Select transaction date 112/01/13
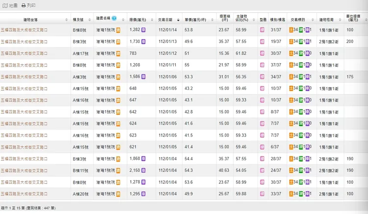368x214 pixels. (168, 42)
